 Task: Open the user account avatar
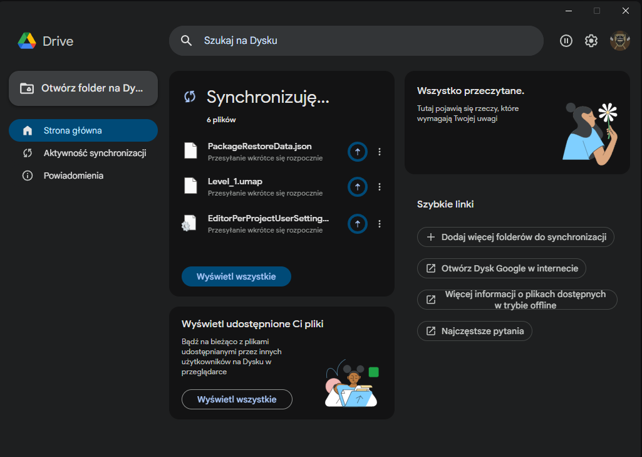(x=619, y=41)
